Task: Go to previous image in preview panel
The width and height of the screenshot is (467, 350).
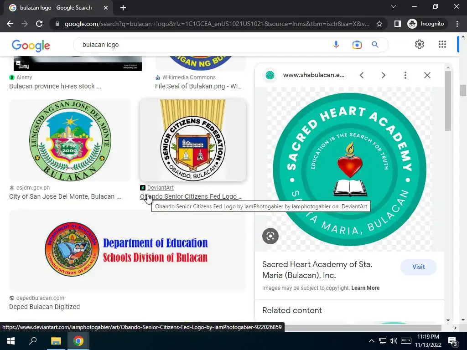Action: pyautogui.click(x=362, y=75)
